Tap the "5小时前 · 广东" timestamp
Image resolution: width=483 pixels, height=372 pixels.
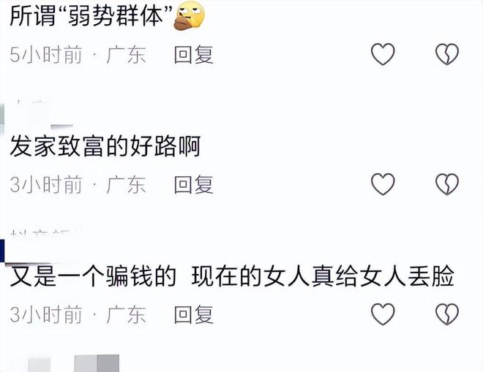[x=78, y=55]
